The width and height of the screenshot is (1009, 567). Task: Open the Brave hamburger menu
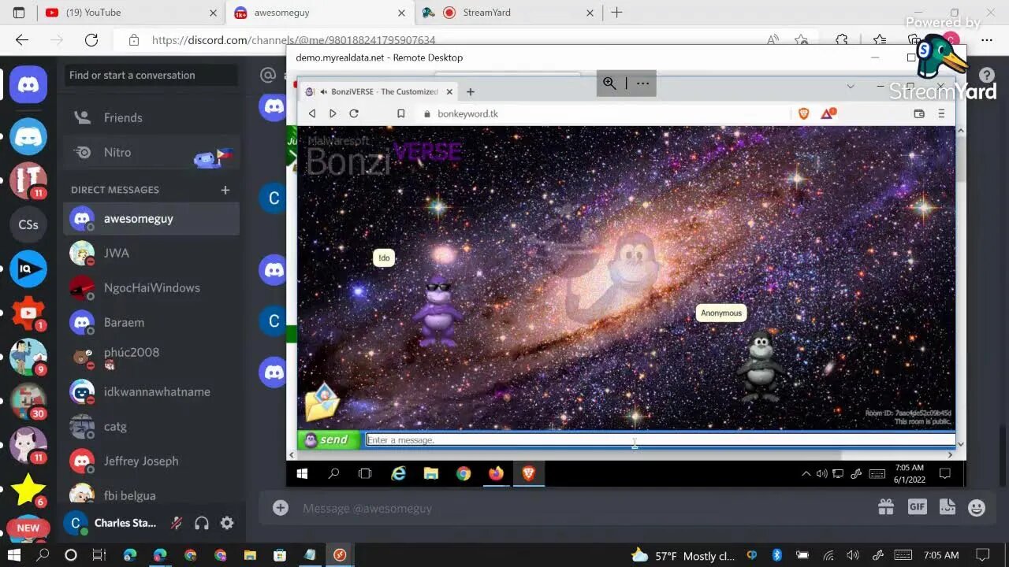[x=941, y=113]
